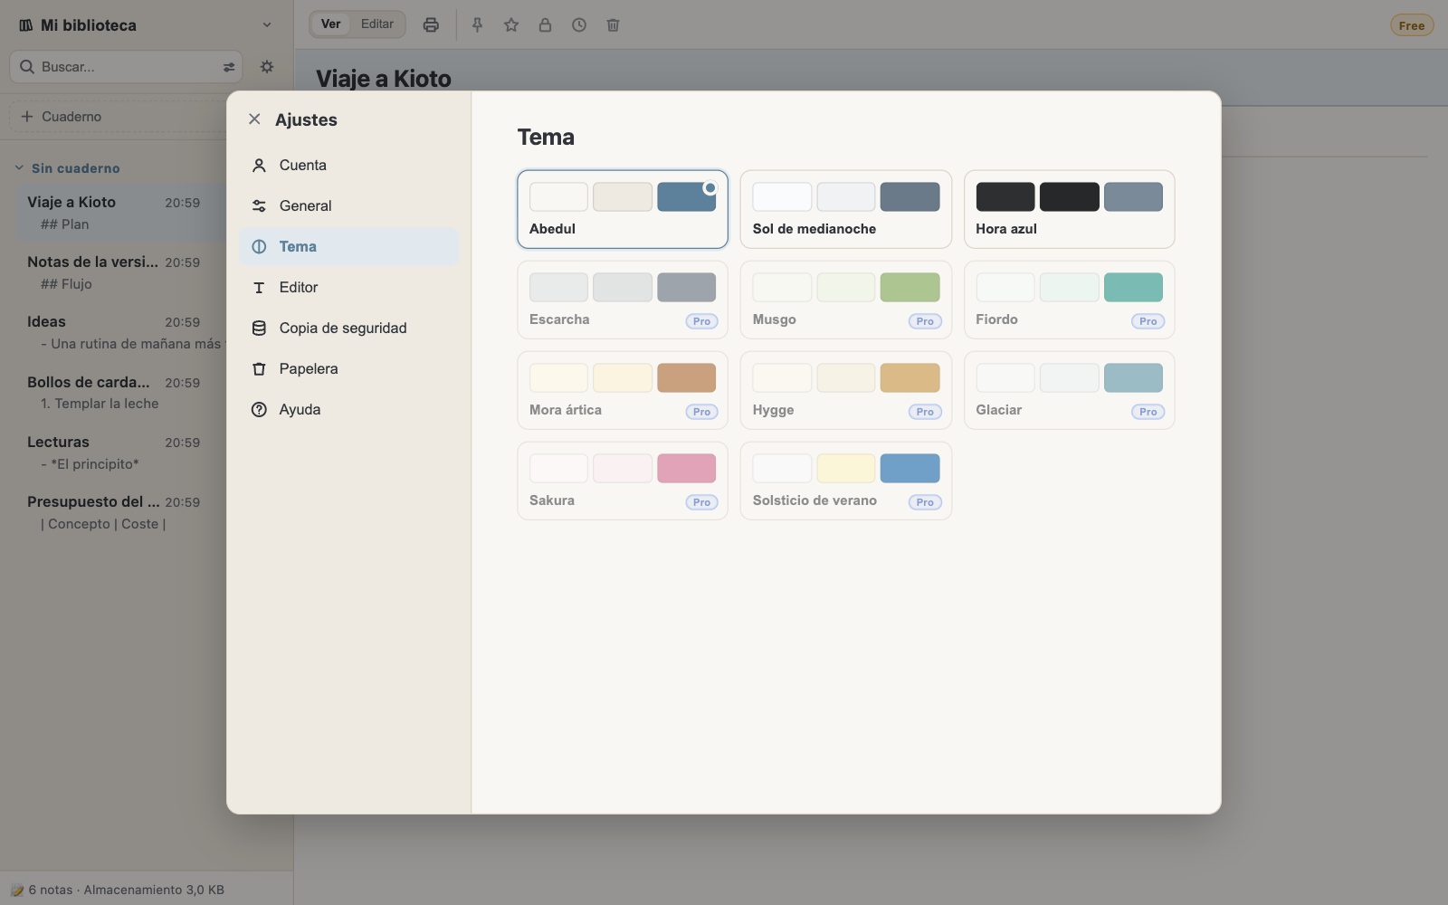Screen dimensions: 1448x905
Task: Lock the note using padlock icon
Action: 545,24
